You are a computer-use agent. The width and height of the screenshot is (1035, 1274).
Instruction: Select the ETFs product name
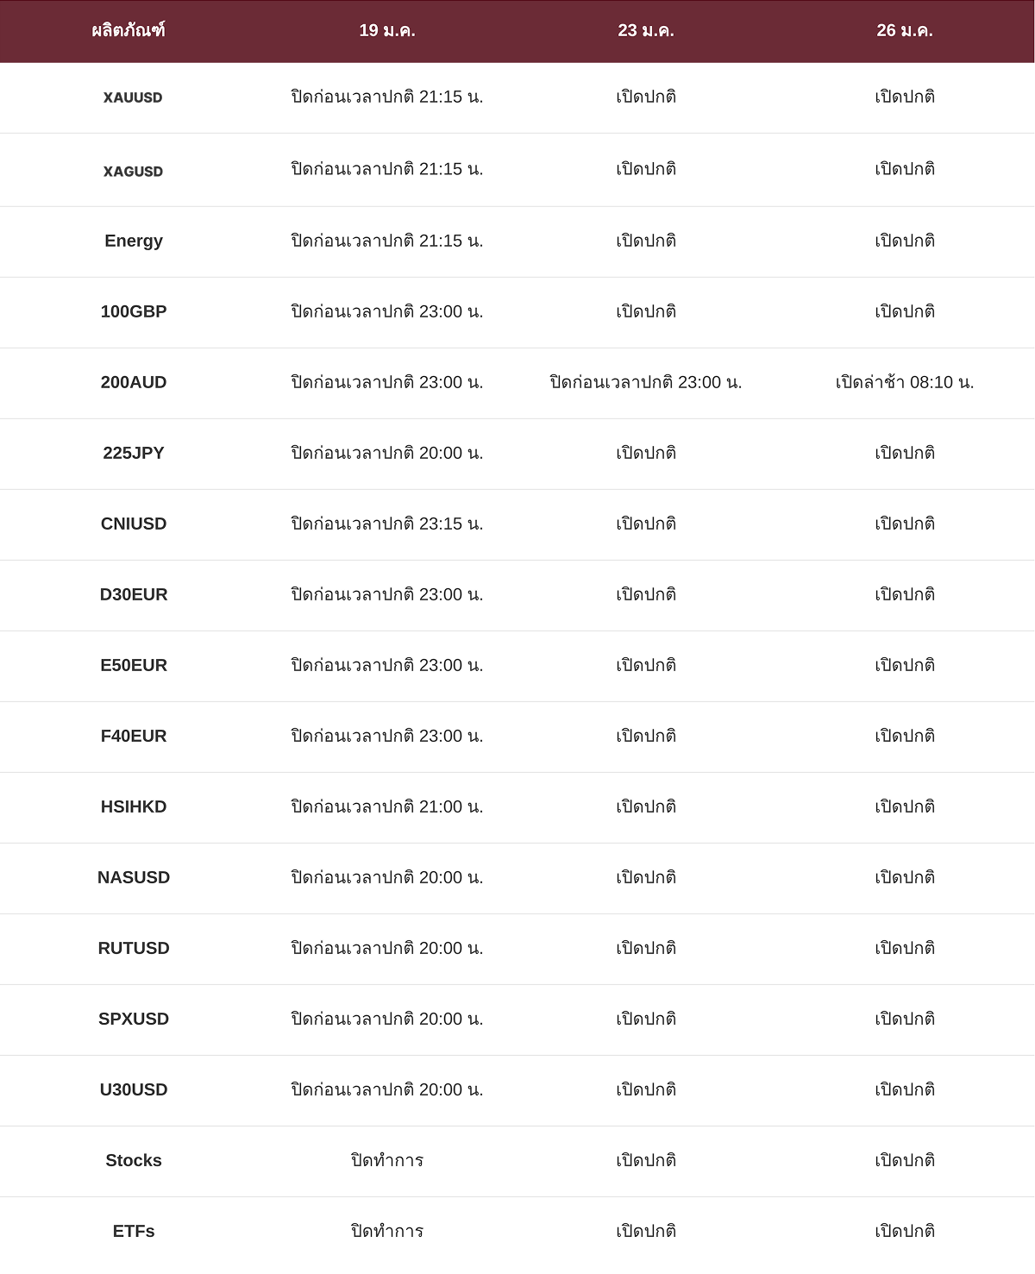[x=134, y=1231]
